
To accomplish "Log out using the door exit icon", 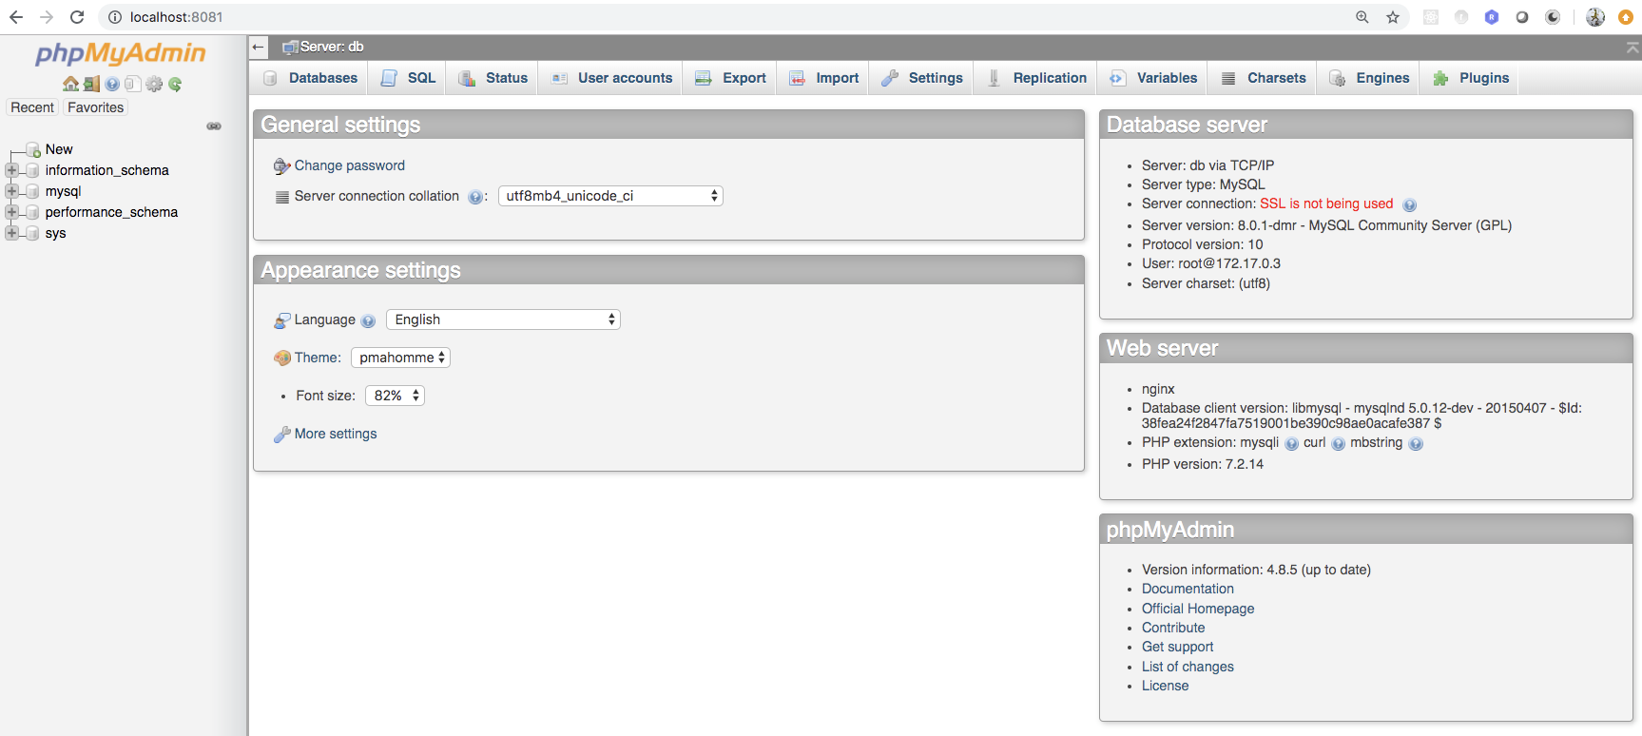I will tap(91, 84).
